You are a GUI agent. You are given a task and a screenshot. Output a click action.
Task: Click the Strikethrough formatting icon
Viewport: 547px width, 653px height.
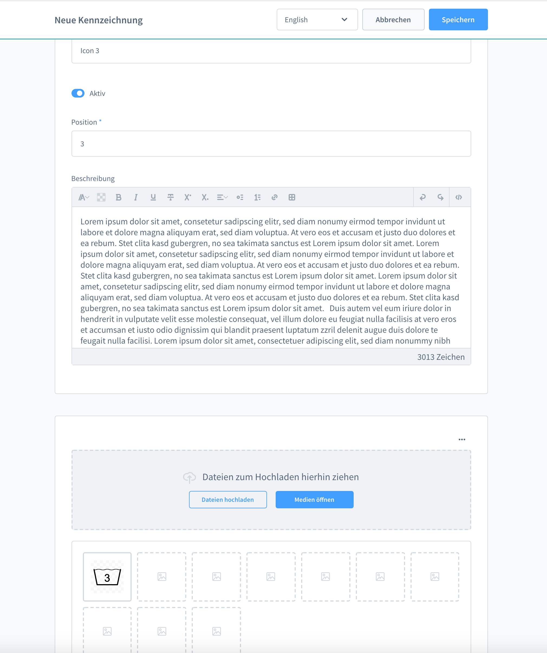[x=170, y=197]
